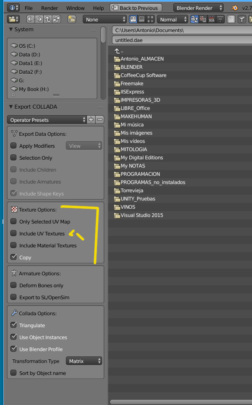Click the untitled.dae filename field
252x405 pixels.
pyautogui.click(x=182, y=40)
